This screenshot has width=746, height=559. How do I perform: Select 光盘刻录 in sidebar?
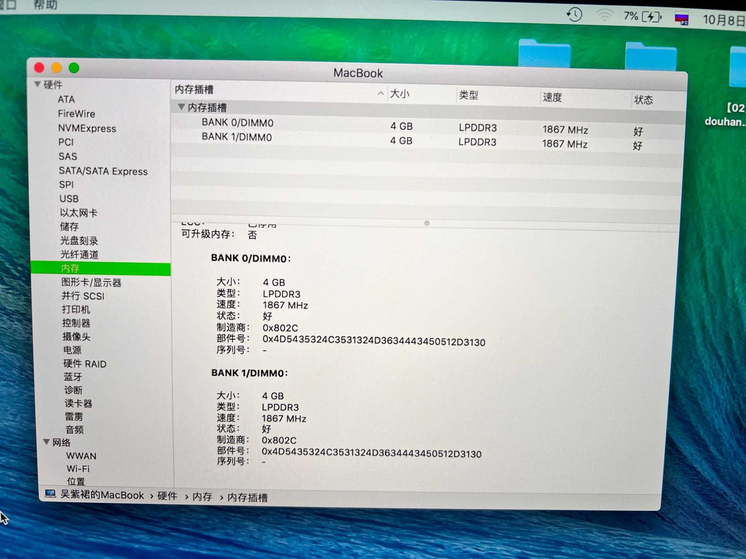click(79, 241)
